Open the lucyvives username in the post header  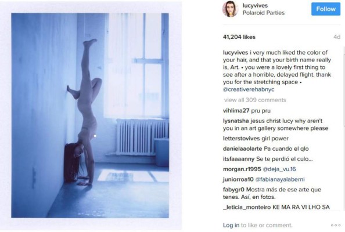(x=255, y=5)
